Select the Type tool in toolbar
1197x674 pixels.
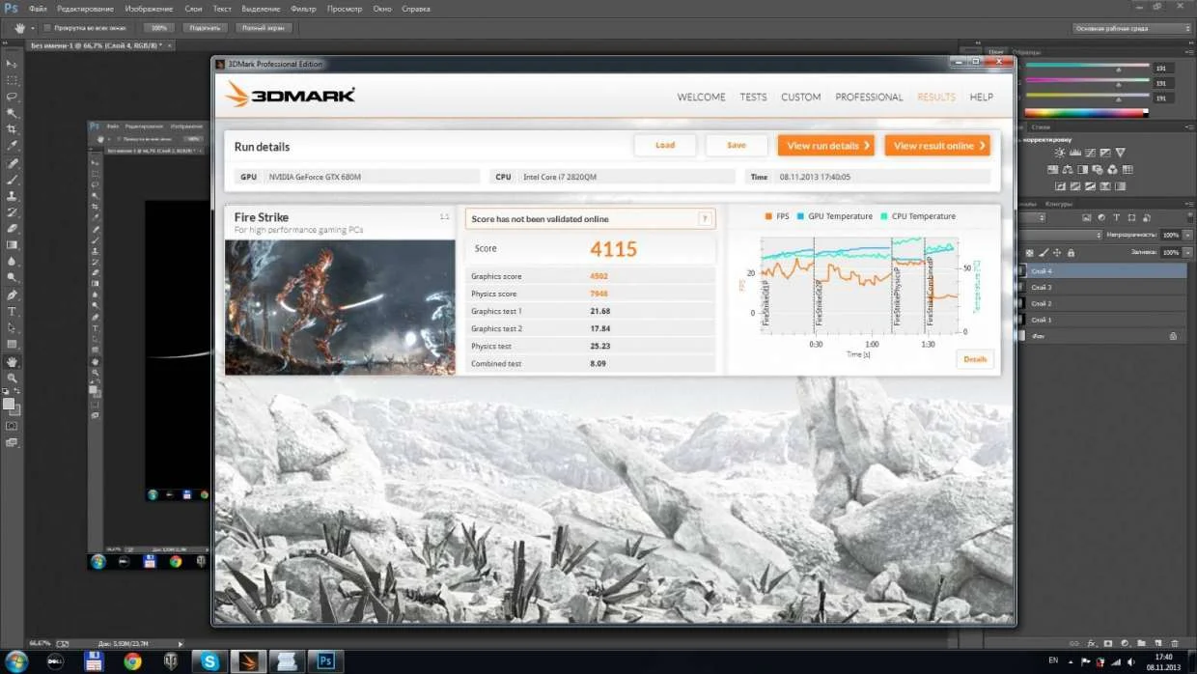[x=12, y=312]
